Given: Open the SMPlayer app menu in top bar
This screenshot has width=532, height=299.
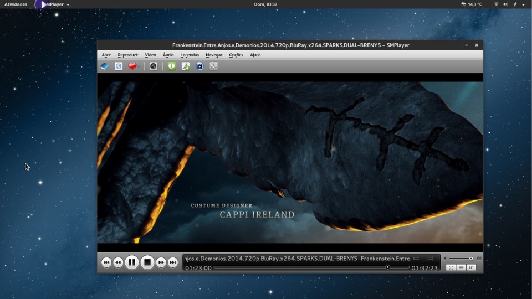Looking at the screenshot, I should [53, 4].
